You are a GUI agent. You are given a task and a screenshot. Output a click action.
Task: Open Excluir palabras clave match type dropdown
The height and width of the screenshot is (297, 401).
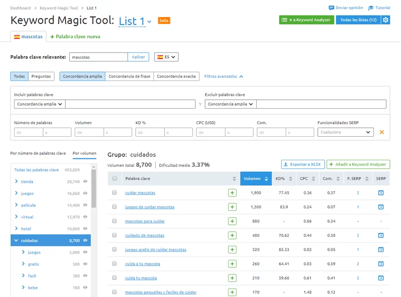pyautogui.click(x=231, y=104)
